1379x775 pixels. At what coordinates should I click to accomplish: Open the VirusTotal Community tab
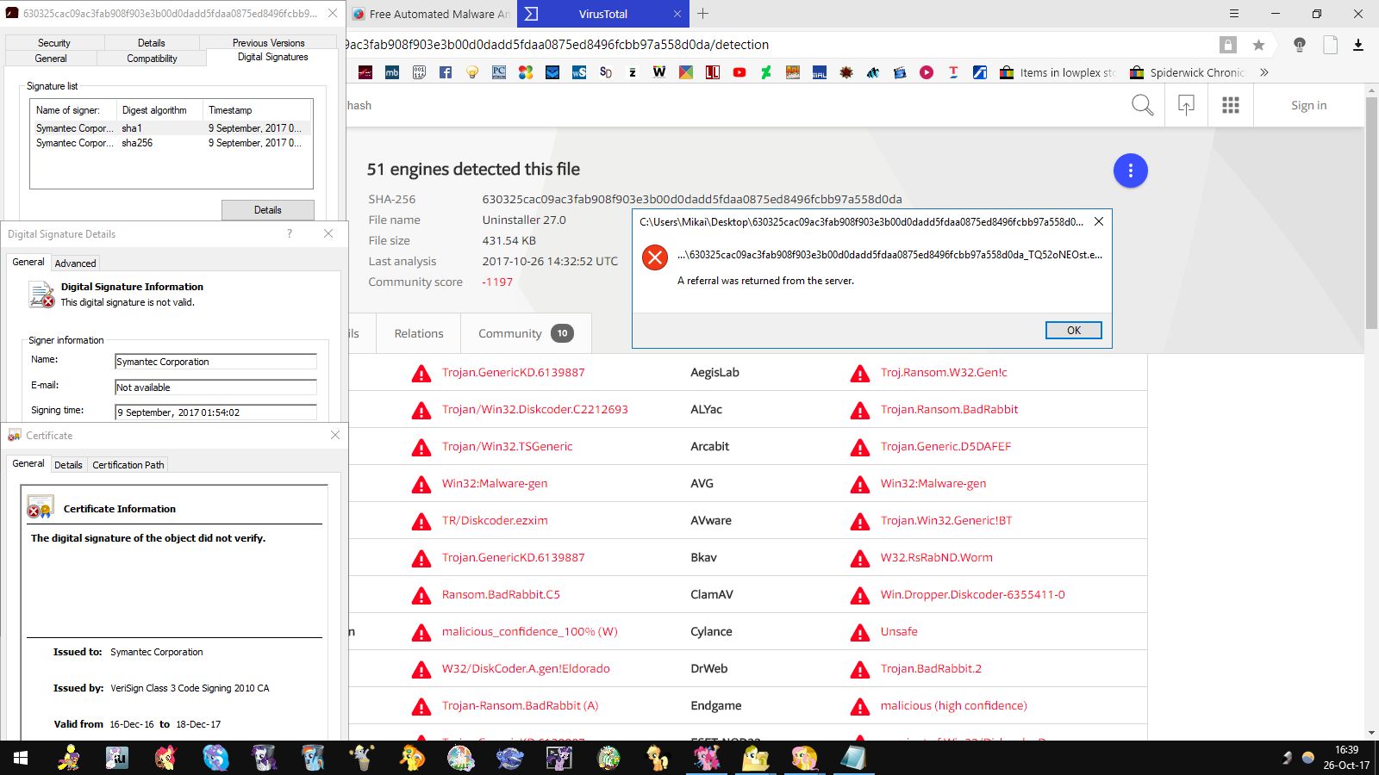(x=526, y=333)
